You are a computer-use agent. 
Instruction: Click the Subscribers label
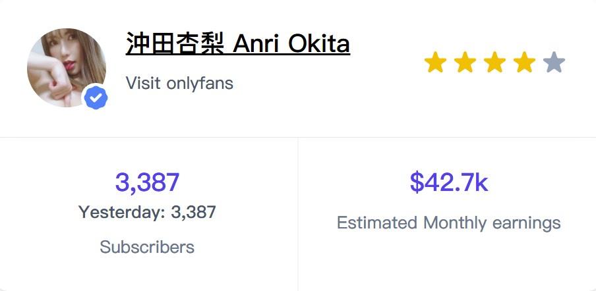(x=147, y=247)
